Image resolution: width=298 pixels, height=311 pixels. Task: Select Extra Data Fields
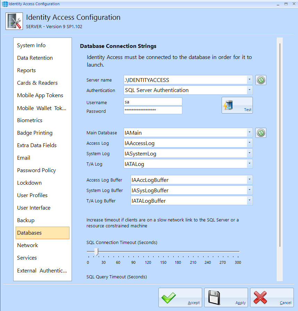(x=42, y=145)
